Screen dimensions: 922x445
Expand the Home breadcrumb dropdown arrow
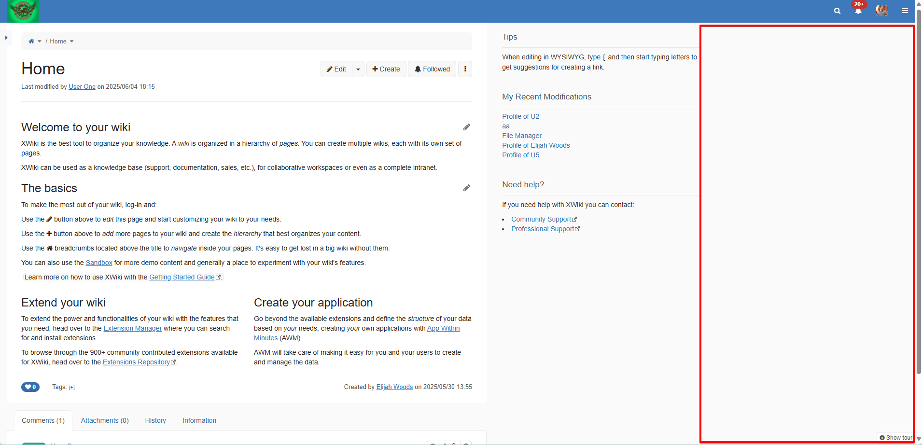tap(72, 42)
